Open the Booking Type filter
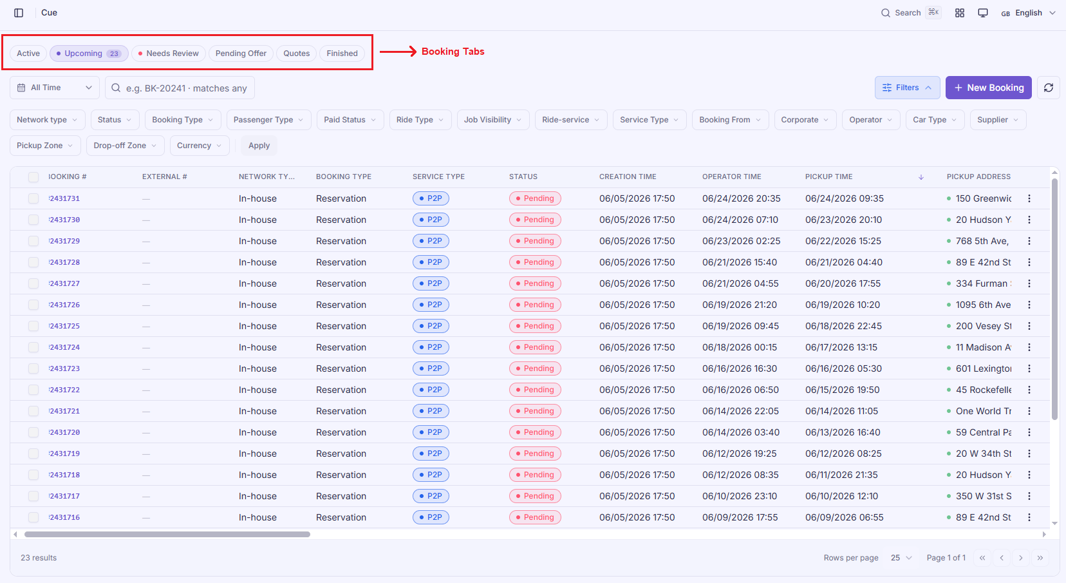 pyautogui.click(x=183, y=120)
